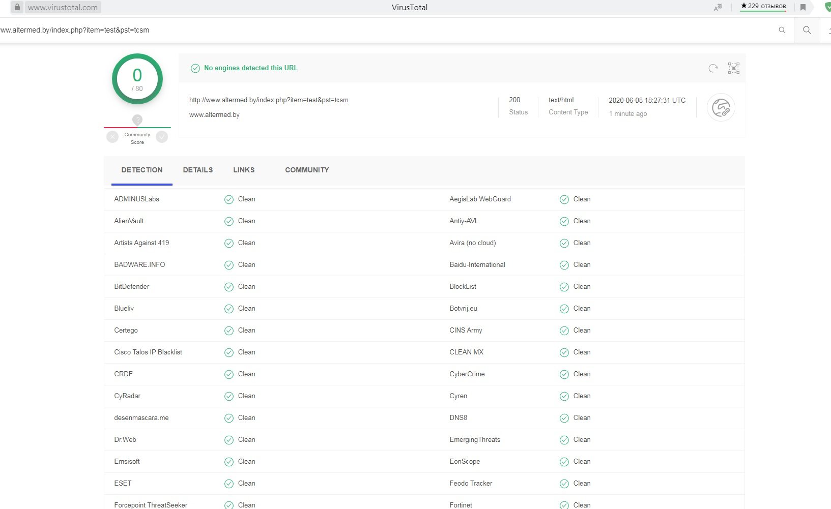Image resolution: width=831 pixels, height=509 pixels.
Task: Switch to the DETECTION tab
Action: tap(142, 170)
